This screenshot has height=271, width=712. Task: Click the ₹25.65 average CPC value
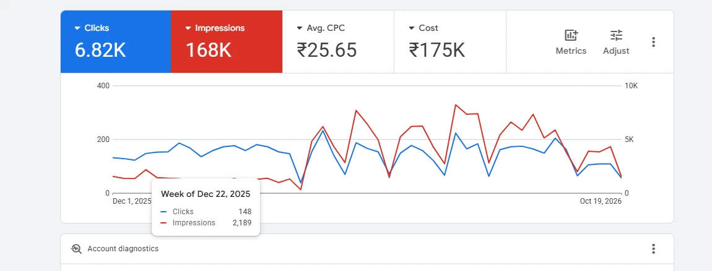327,50
